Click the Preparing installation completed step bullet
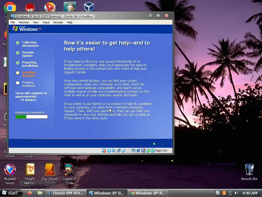 (x=18, y=63)
